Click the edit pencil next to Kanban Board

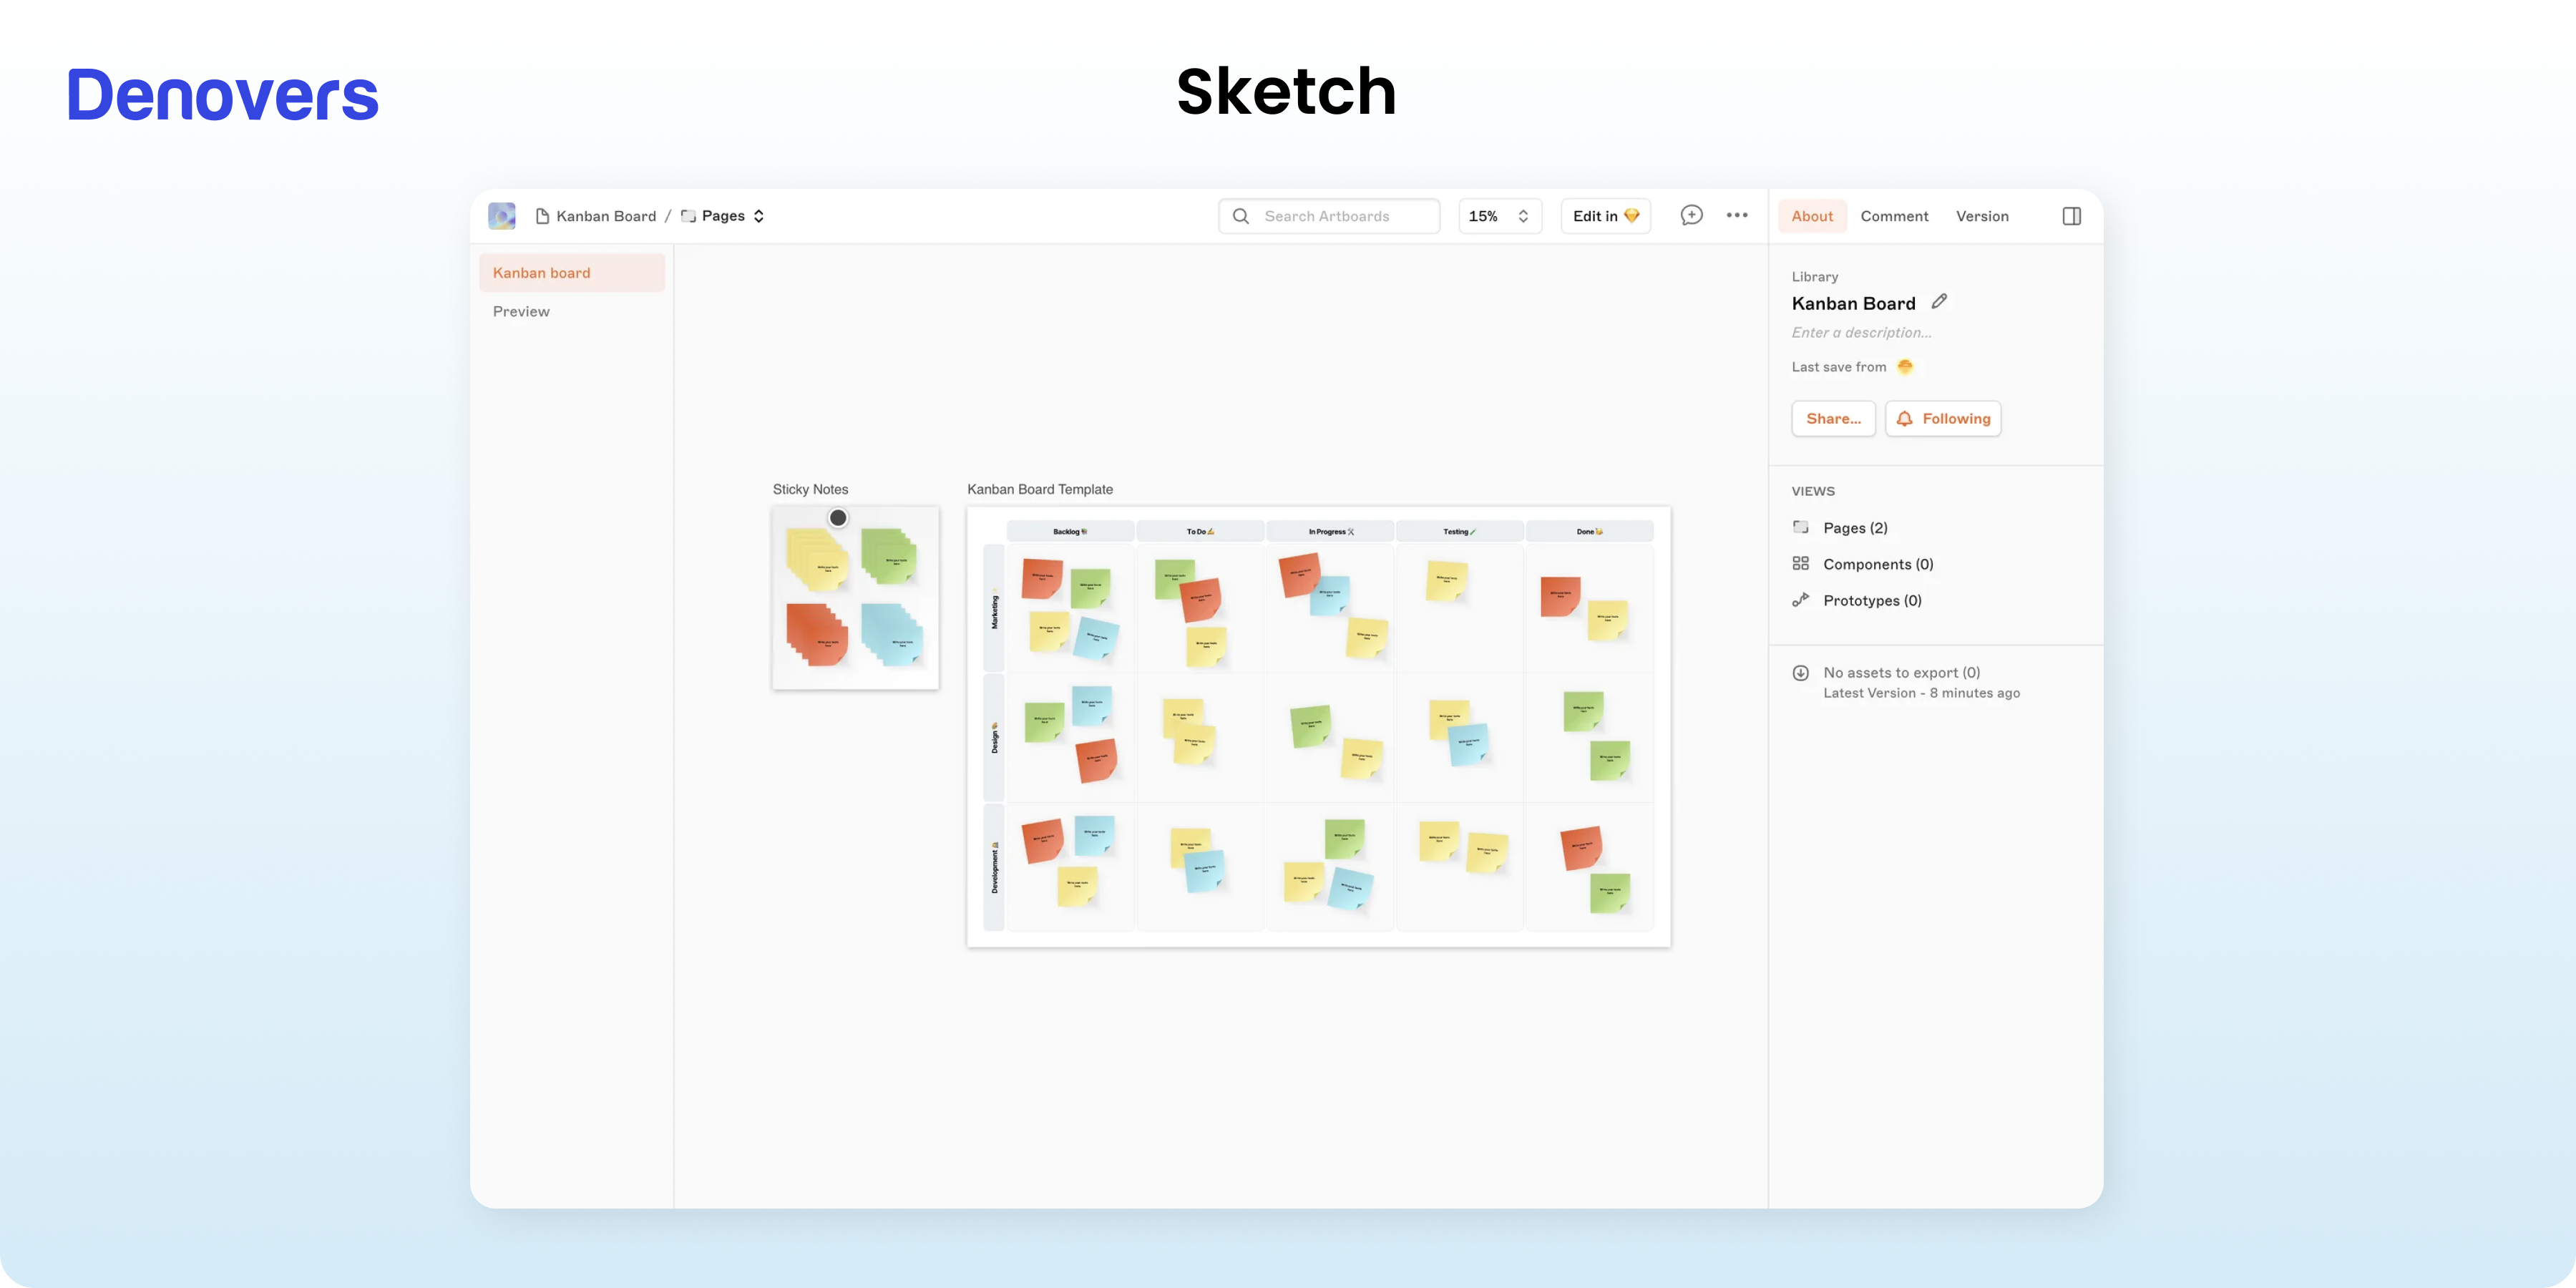pyautogui.click(x=1939, y=302)
